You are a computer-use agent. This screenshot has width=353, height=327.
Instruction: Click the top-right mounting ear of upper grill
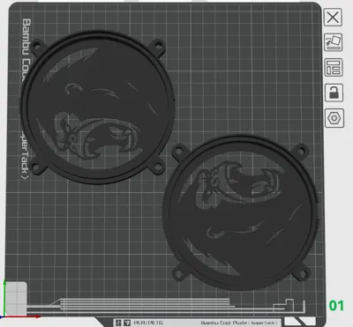point(158,46)
